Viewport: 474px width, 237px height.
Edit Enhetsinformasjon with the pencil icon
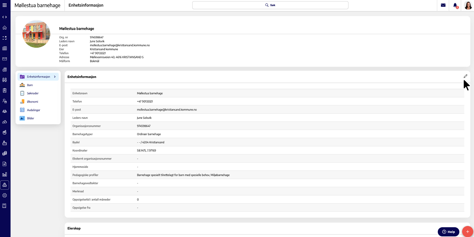pyautogui.click(x=465, y=76)
